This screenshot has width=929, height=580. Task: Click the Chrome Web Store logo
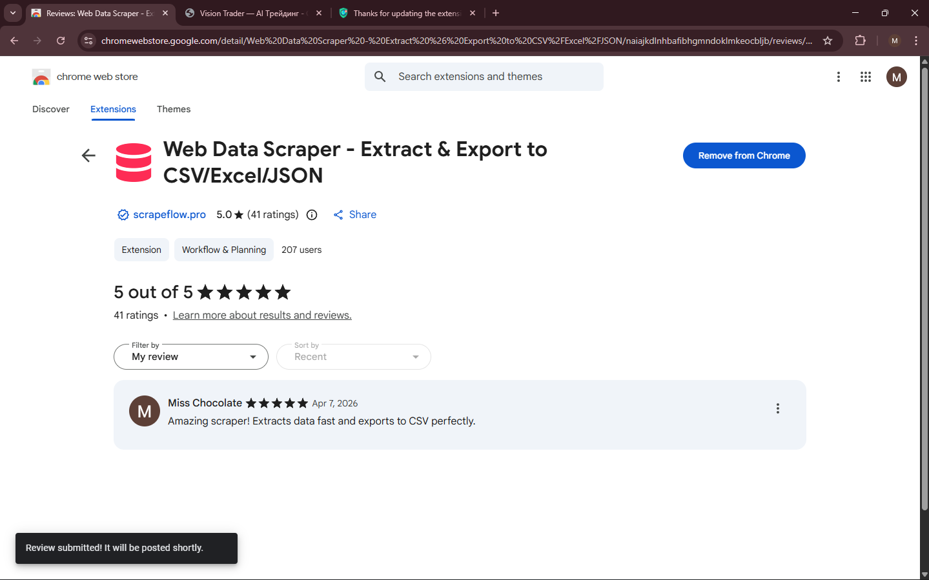[x=41, y=77]
